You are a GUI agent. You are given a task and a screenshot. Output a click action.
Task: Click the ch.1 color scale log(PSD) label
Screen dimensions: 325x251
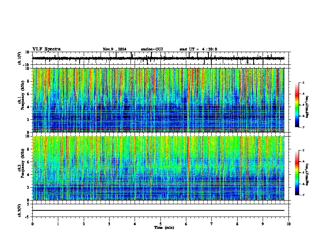pyautogui.click(x=307, y=107)
